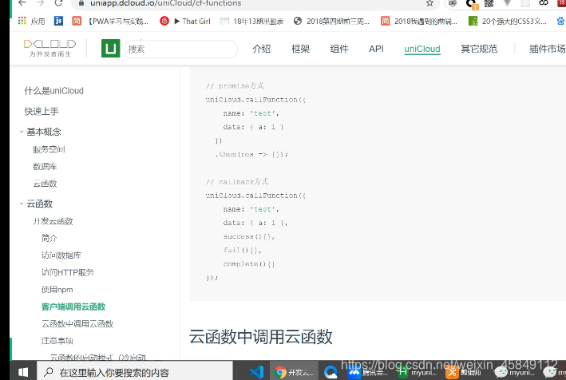Click the '// promise方式' code comment
The image size is (566, 380).
point(235,86)
